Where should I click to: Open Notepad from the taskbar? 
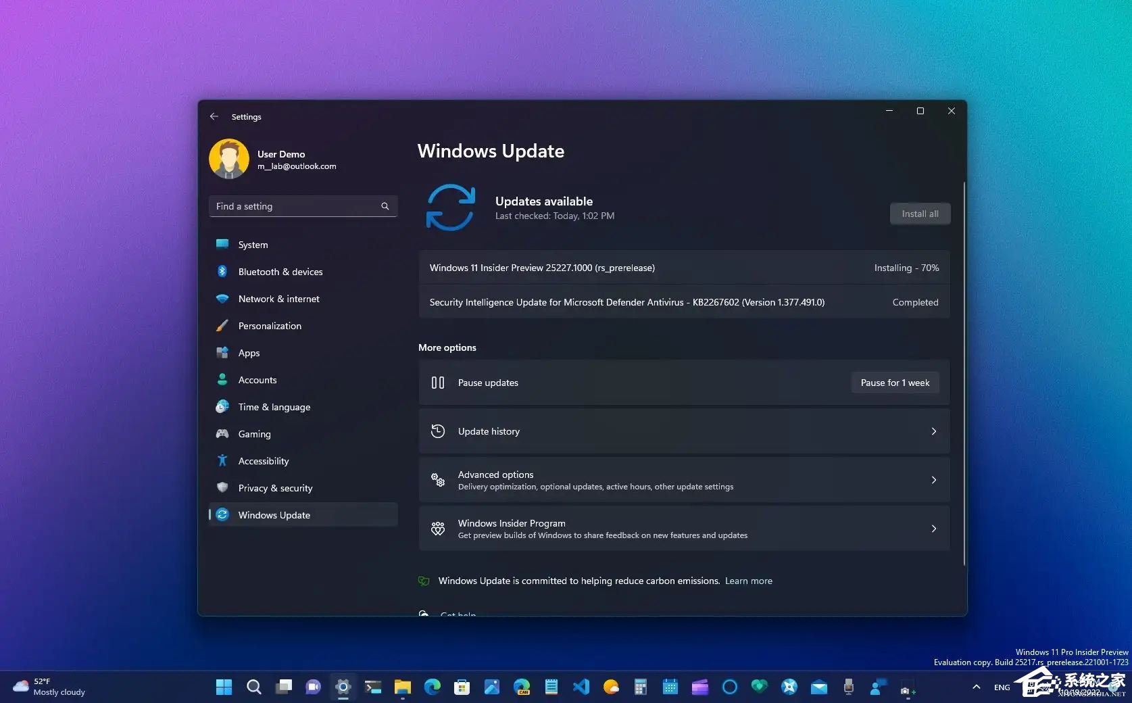(551, 687)
